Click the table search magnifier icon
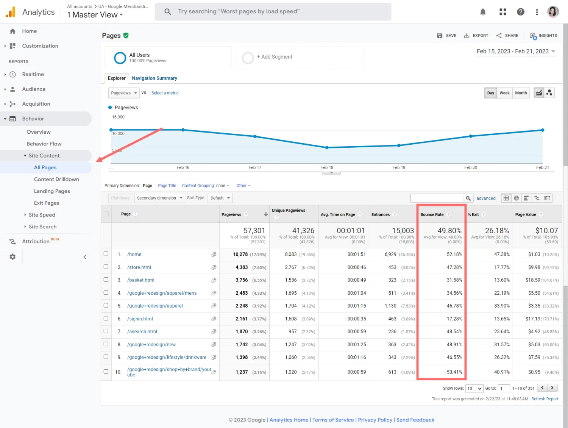568x428 pixels. pyautogui.click(x=468, y=198)
